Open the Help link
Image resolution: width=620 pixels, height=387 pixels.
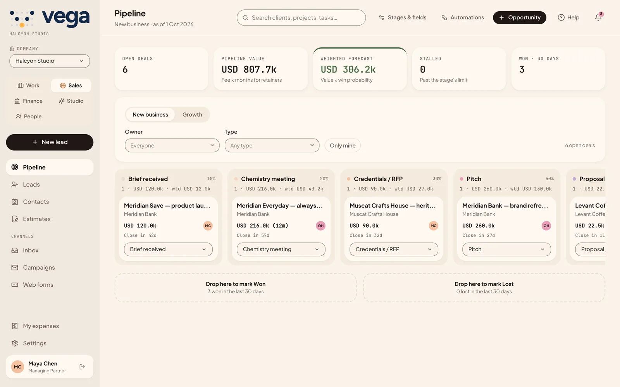pos(568,17)
